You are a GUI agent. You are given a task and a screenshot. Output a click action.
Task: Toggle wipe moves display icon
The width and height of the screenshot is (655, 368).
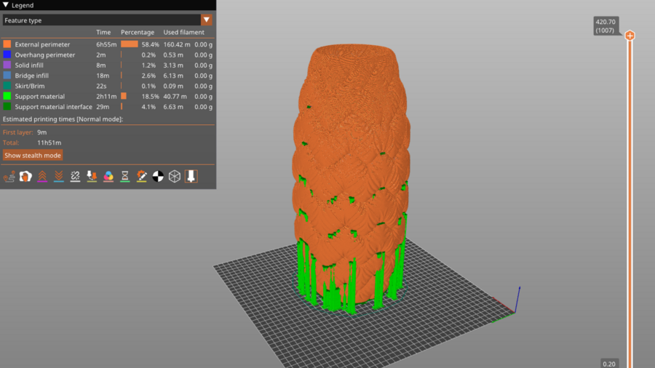tap(25, 176)
